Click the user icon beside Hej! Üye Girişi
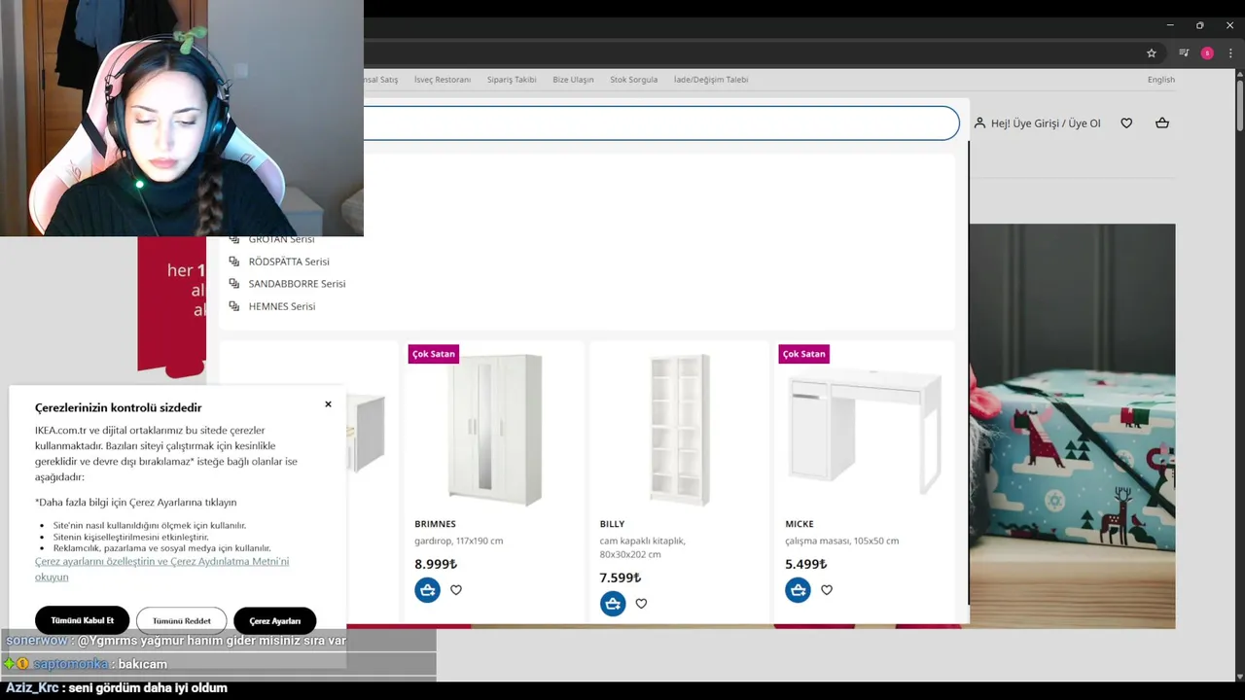Screen dimensions: 1245x700 [x=980, y=123]
